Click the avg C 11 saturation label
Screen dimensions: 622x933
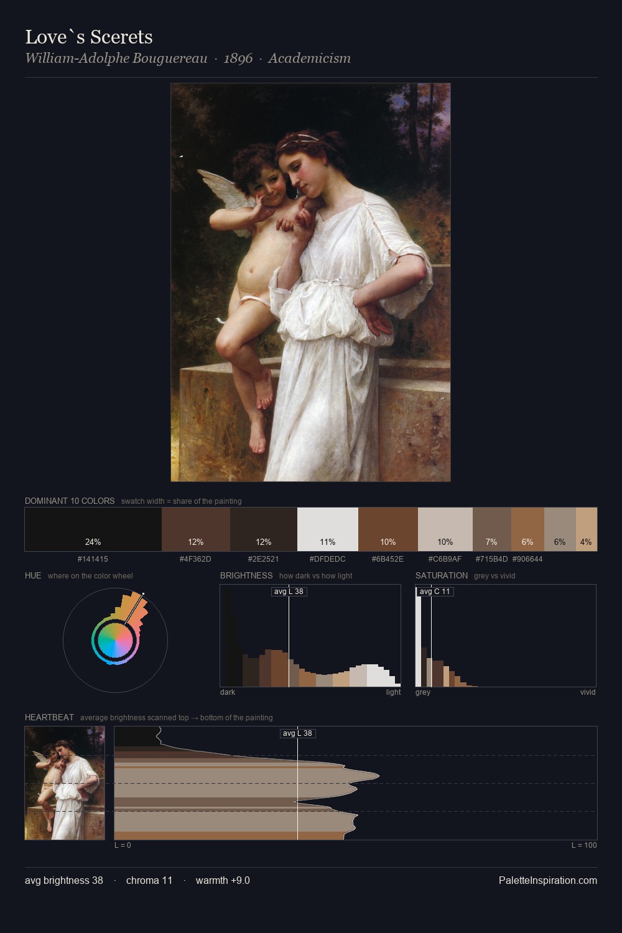click(435, 592)
